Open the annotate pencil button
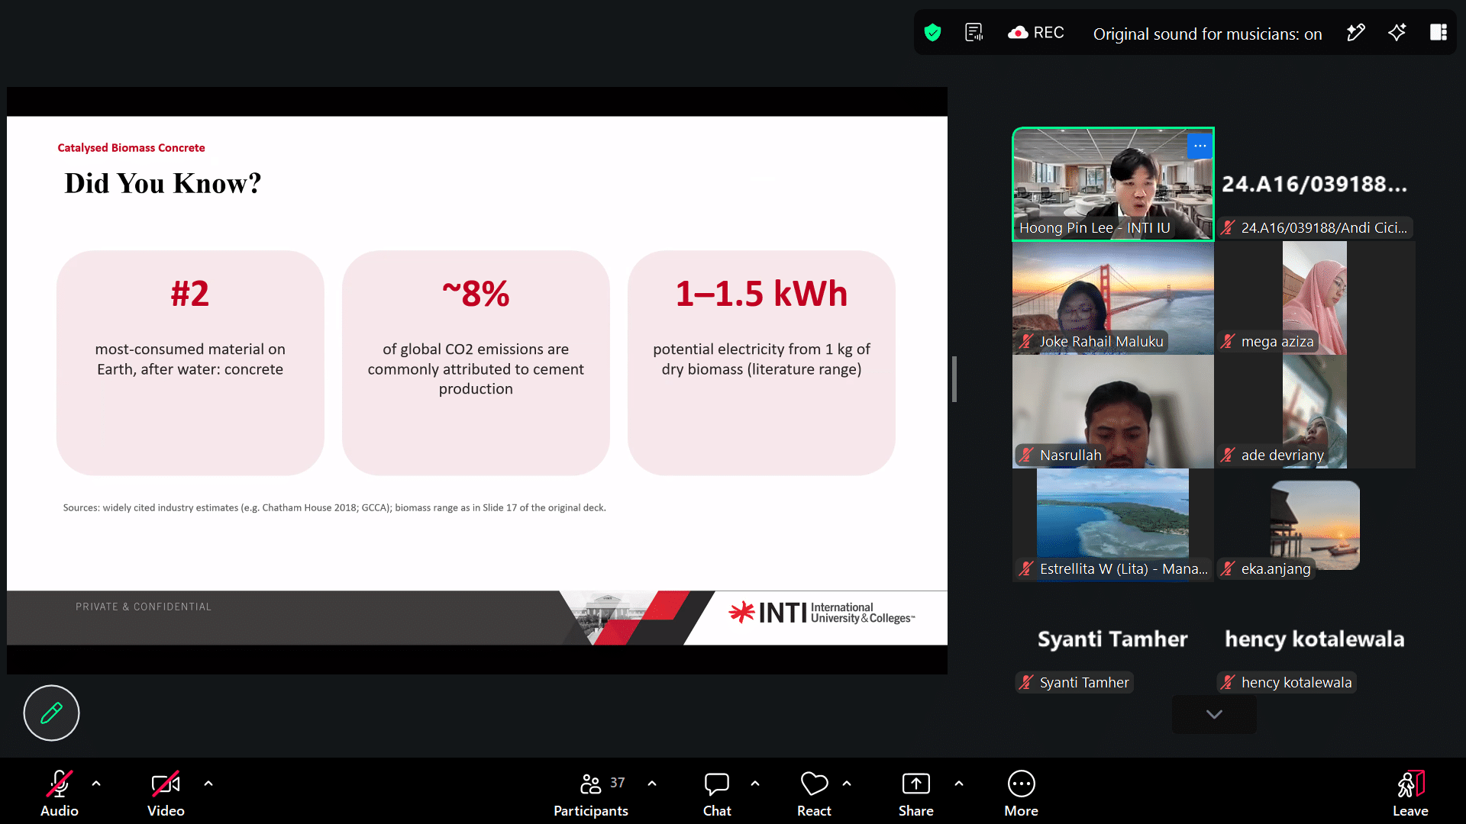The height and width of the screenshot is (824, 1466). click(x=51, y=713)
